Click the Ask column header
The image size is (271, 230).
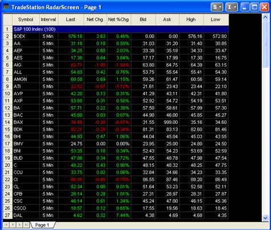click(168, 20)
